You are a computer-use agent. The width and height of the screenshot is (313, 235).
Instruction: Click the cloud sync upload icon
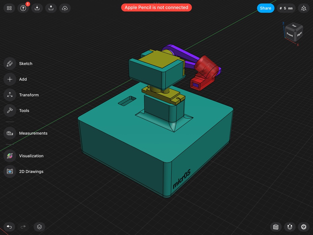coord(65,8)
